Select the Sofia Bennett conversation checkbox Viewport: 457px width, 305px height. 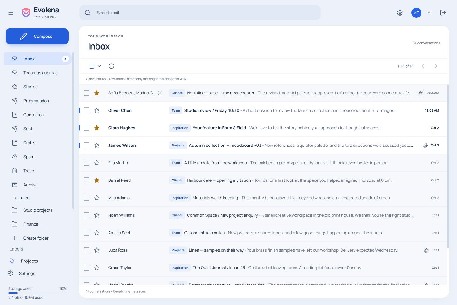87,93
